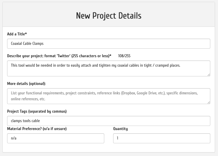Click the 108/255 character counter
The image size is (218, 156).
pos(124,56)
